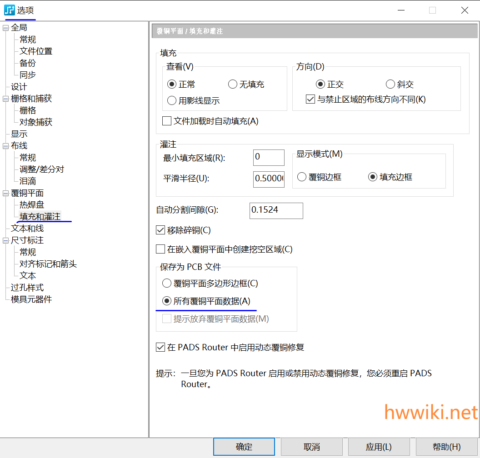Enable 文件加载时自动填充 checkbox

pos(167,121)
